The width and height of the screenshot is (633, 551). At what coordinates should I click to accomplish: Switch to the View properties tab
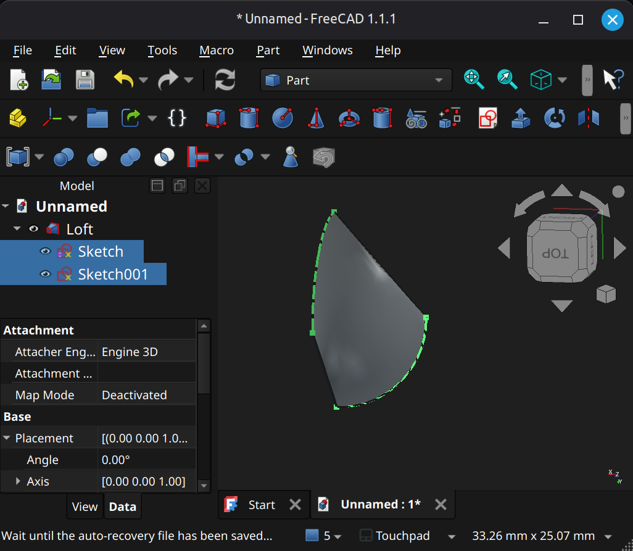point(85,507)
